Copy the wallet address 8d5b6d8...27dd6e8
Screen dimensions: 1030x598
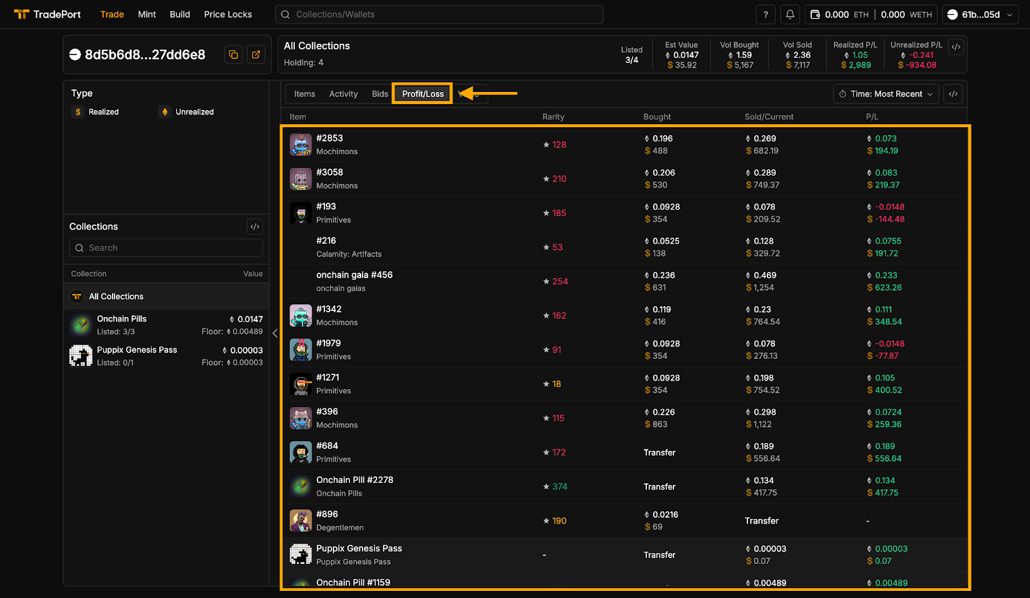[233, 55]
